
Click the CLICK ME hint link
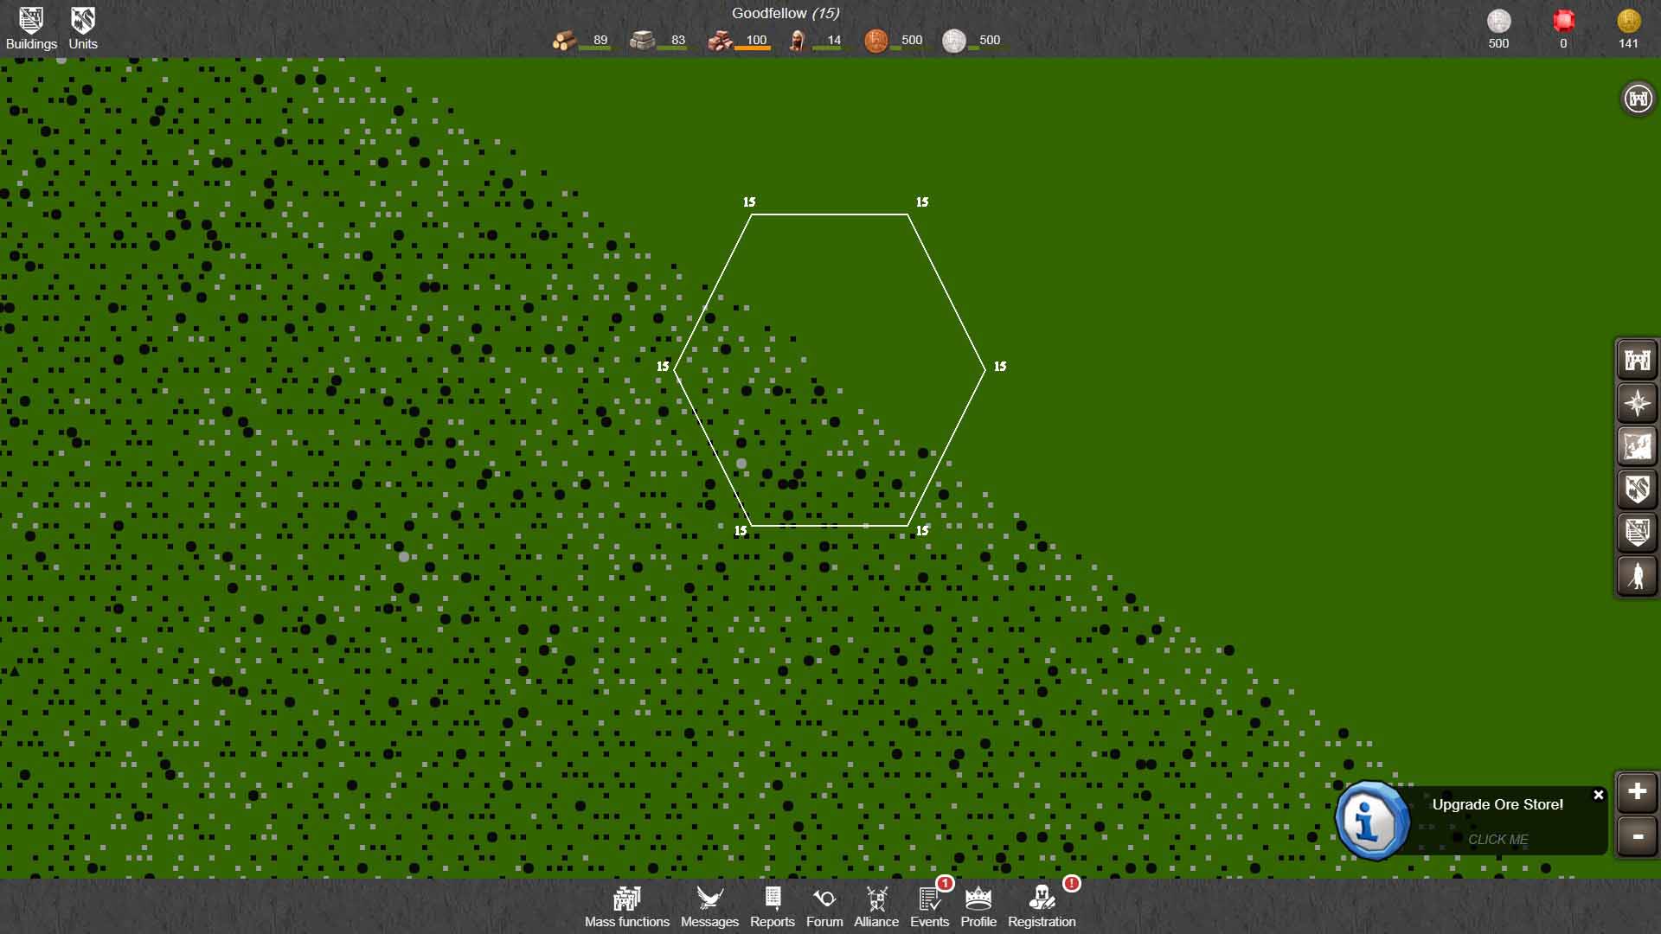[x=1497, y=839]
